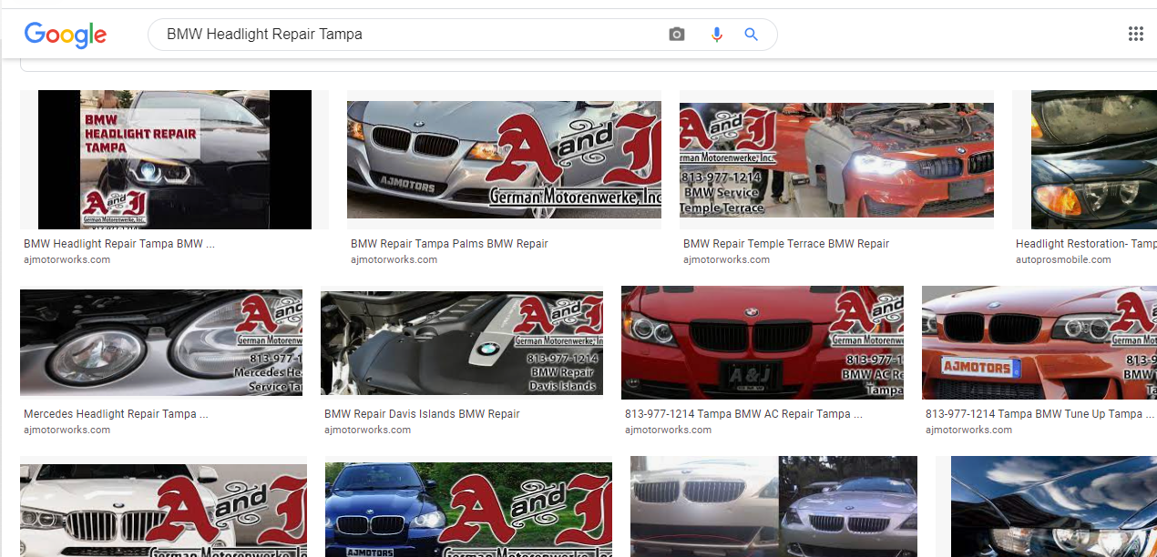Open Headlight Restoration image from autoprosmobile
This screenshot has width=1157, height=557.
pyautogui.click(x=1093, y=159)
